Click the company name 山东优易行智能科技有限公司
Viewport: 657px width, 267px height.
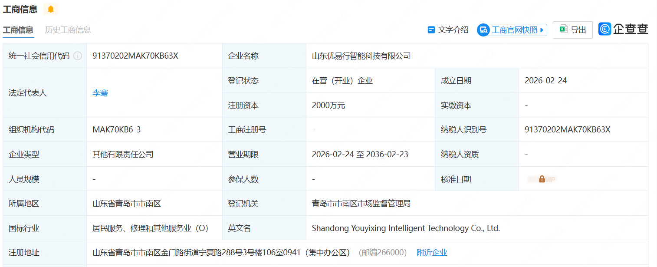(361, 56)
